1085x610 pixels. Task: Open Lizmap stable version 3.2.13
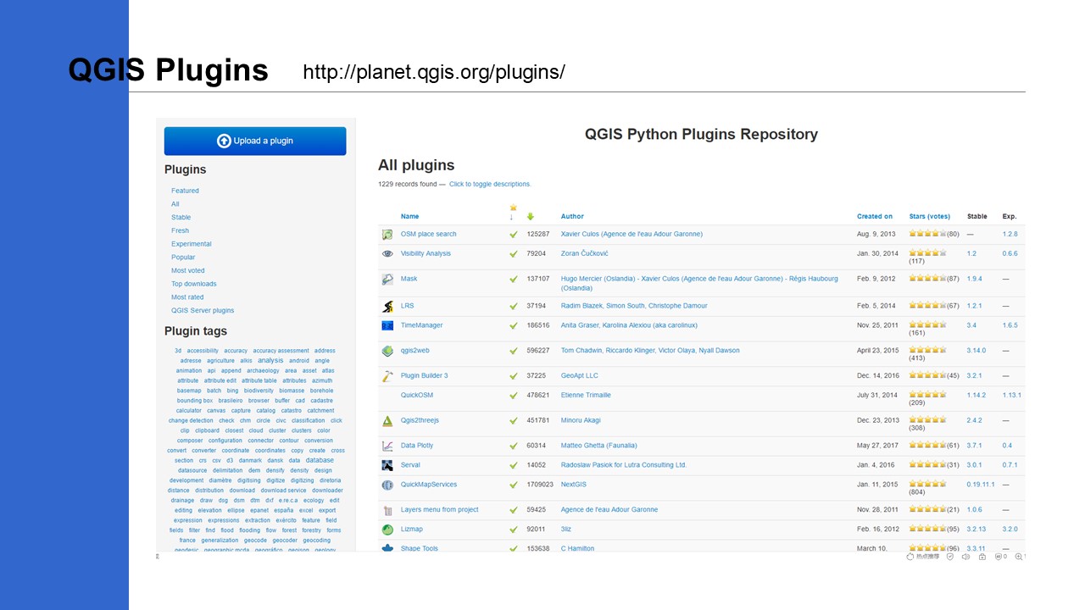click(x=976, y=530)
